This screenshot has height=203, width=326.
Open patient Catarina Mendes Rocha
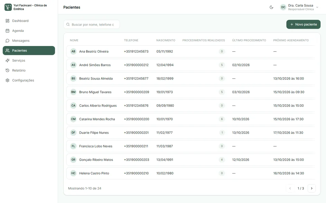(191, 119)
